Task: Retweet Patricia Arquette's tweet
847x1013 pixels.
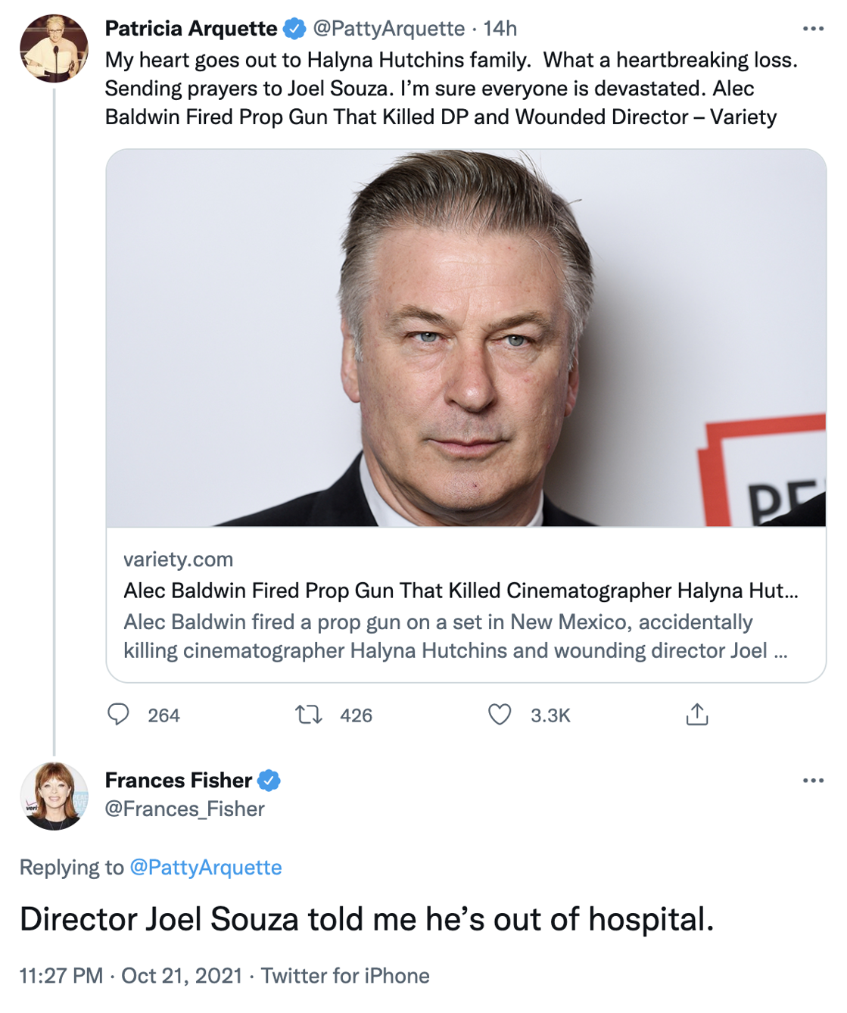Action: coord(309,715)
